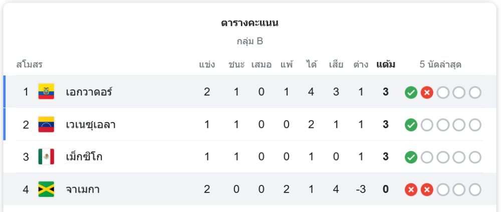This screenshot has height=212, width=501.
Task: Click the Mexico flag icon
Action: 46,157
